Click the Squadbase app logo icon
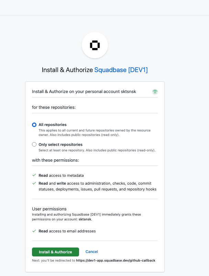The width and height of the screenshot is (209, 276). coord(95,45)
